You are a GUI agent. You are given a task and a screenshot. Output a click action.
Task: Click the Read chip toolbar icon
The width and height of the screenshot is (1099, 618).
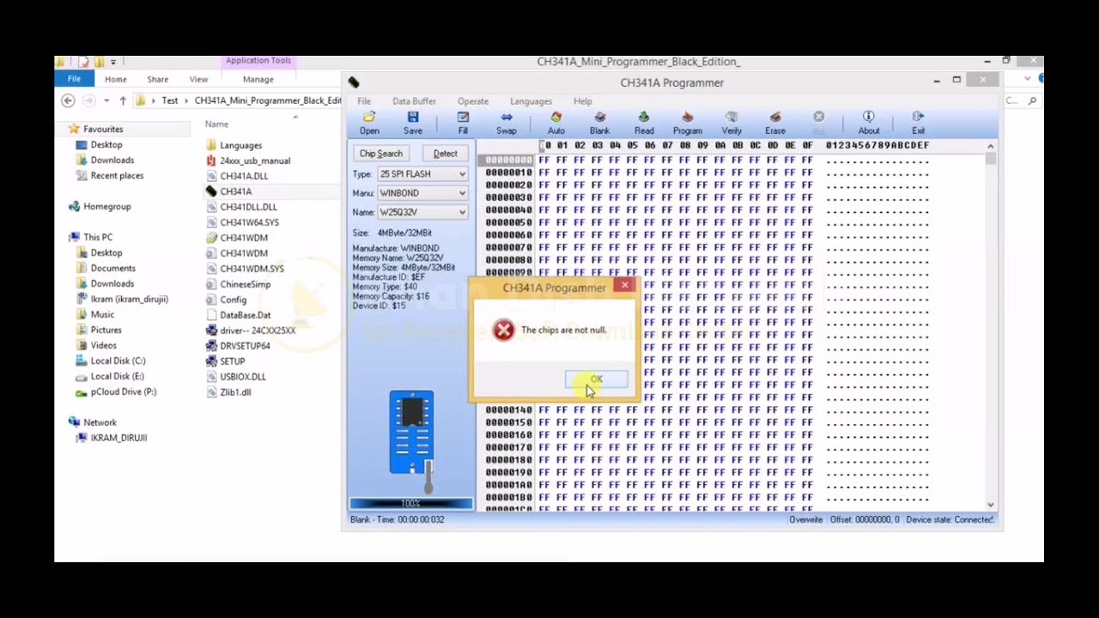point(644,118)
